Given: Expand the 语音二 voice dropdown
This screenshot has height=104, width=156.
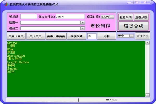Looking at the screenshot, I should (x=83, y=28).
